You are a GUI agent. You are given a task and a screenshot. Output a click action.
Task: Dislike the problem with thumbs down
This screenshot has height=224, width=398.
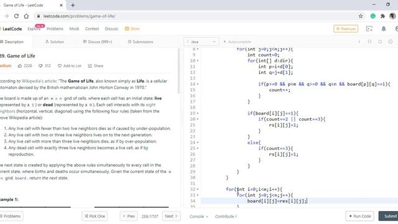click(x=40, y=66)
